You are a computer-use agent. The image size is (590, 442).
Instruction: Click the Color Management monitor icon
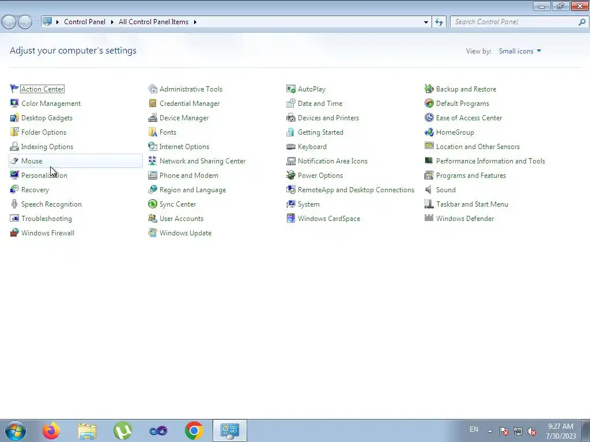click(x=14, y=103)
